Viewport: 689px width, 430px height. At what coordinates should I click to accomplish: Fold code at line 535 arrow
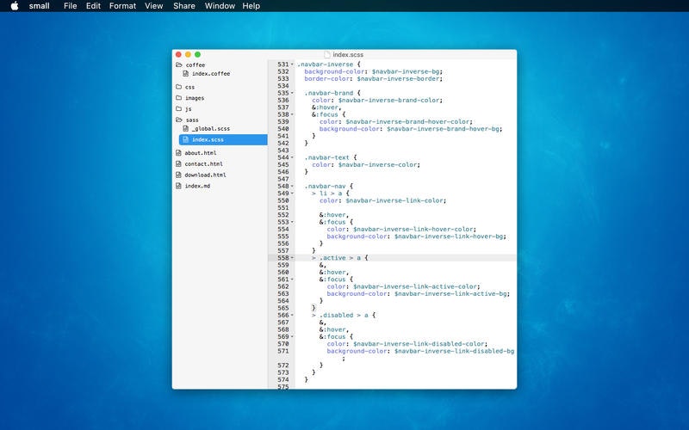[292, 92]
